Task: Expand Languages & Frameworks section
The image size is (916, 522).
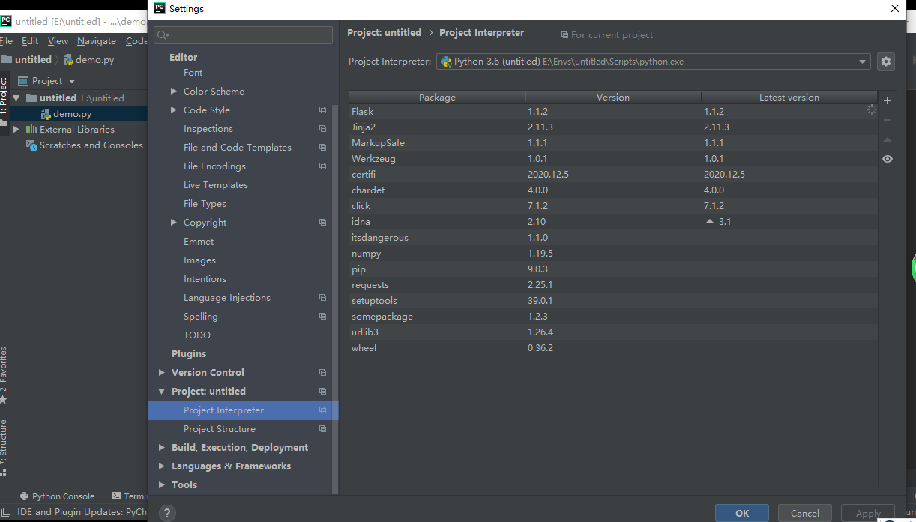Action: coord(162,466)
